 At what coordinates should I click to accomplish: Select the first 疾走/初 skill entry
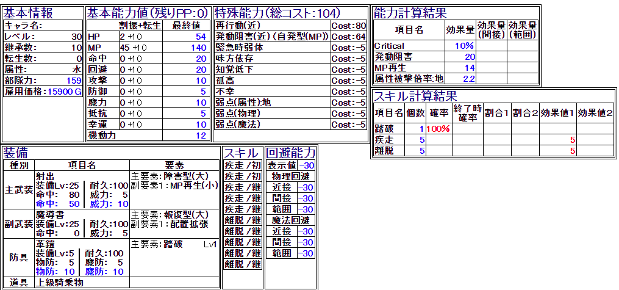pos(243,164)
